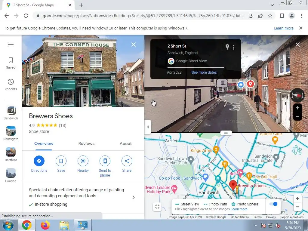Collapse the side panel arrow

coord(148,127)
